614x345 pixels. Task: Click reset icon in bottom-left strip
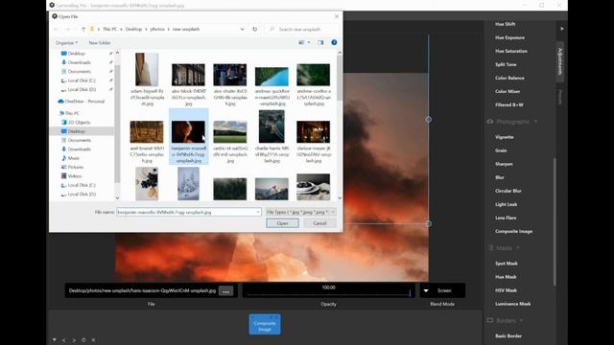[83, 340]
